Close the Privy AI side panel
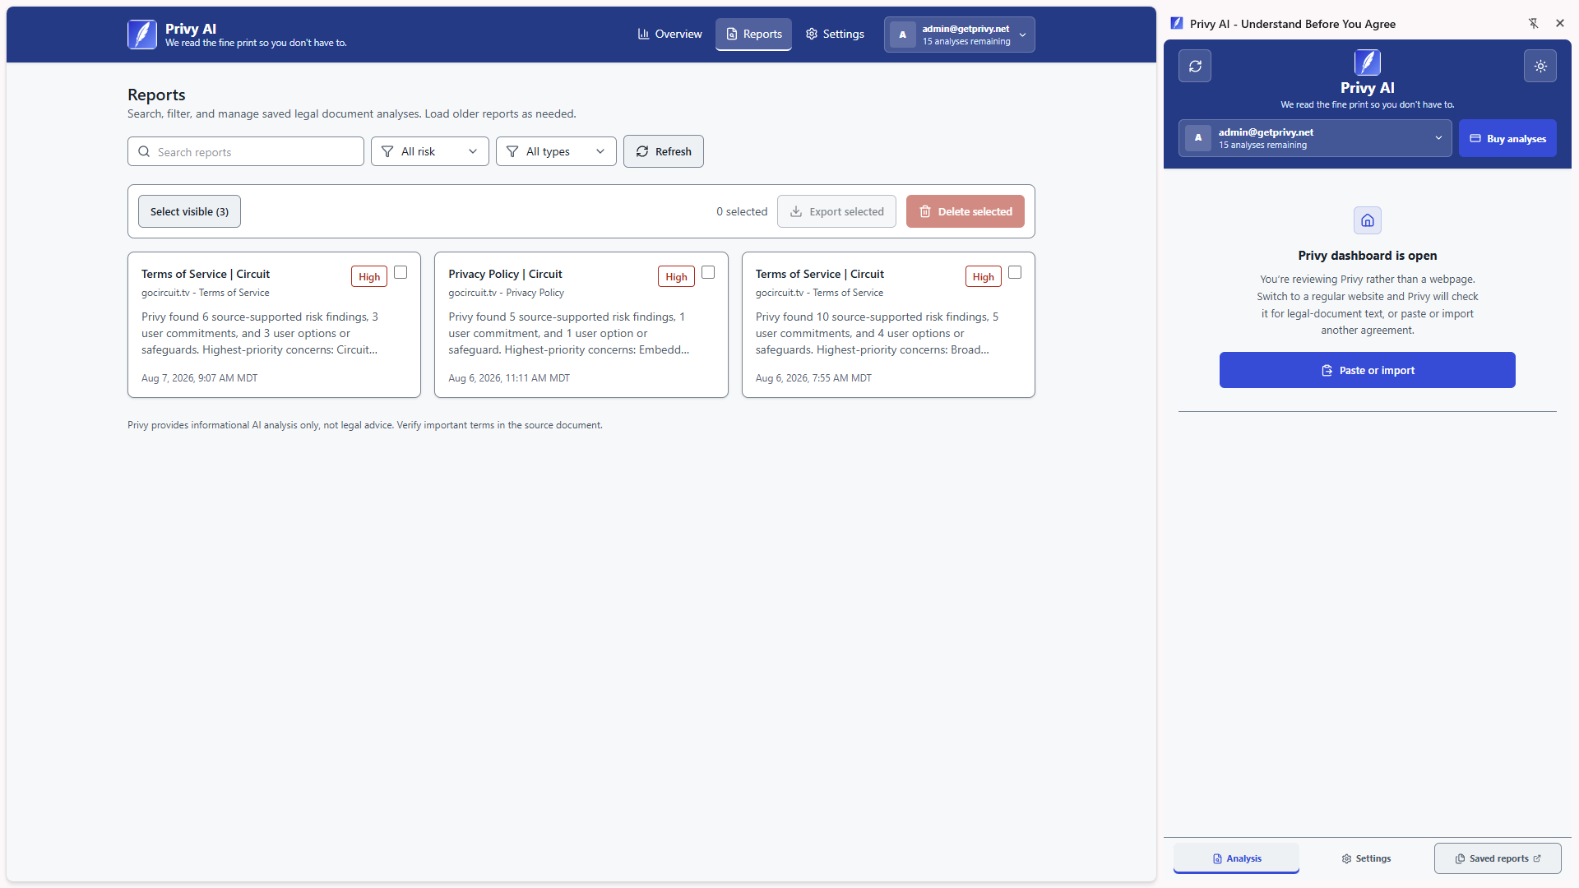1579x888 pixels. point(1559,23)
